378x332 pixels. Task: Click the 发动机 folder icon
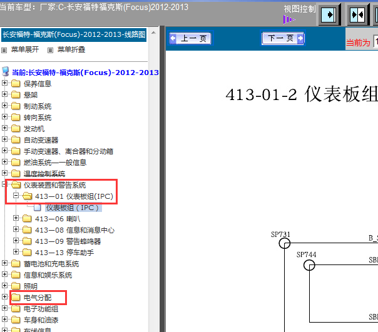(x=16, y=128)
